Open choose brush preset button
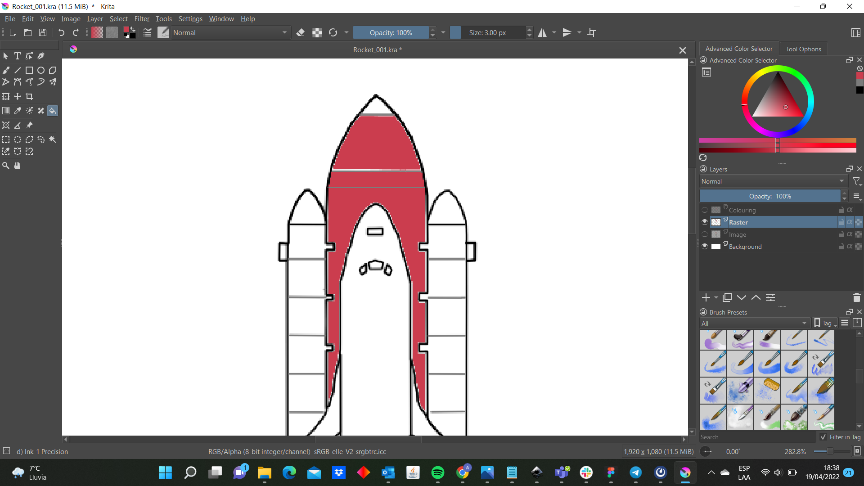The height and width of the screenshot is (486, 864). point(163,32)
